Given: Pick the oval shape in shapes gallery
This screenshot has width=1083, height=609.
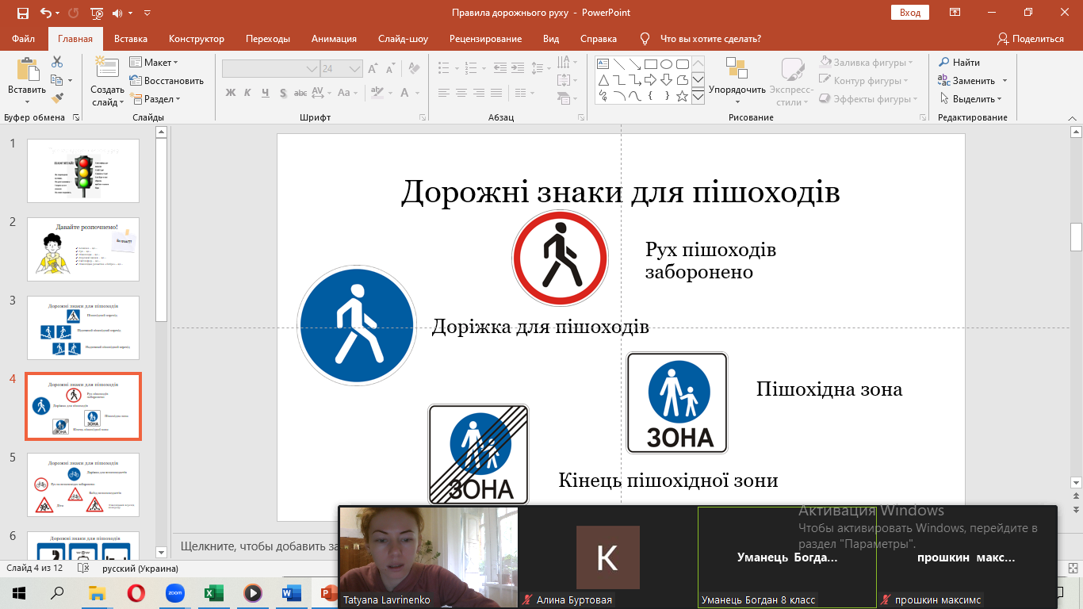Looking at the screenshot, I should (x=666, y=64).
